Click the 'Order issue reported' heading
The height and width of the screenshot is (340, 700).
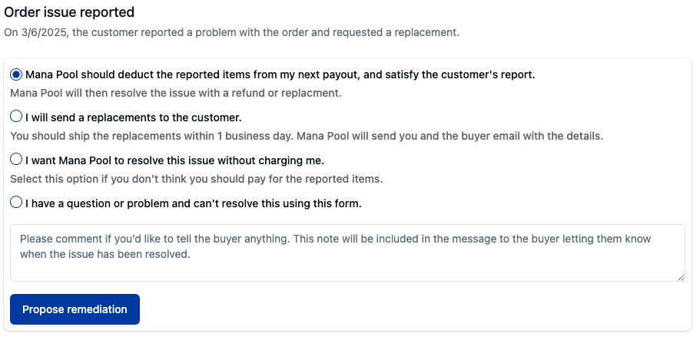coord(69,12)
